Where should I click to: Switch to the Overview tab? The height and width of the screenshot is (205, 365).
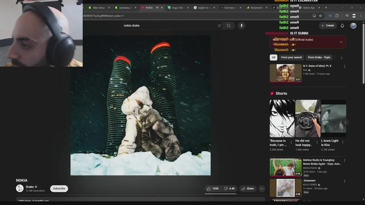[230, 8]
